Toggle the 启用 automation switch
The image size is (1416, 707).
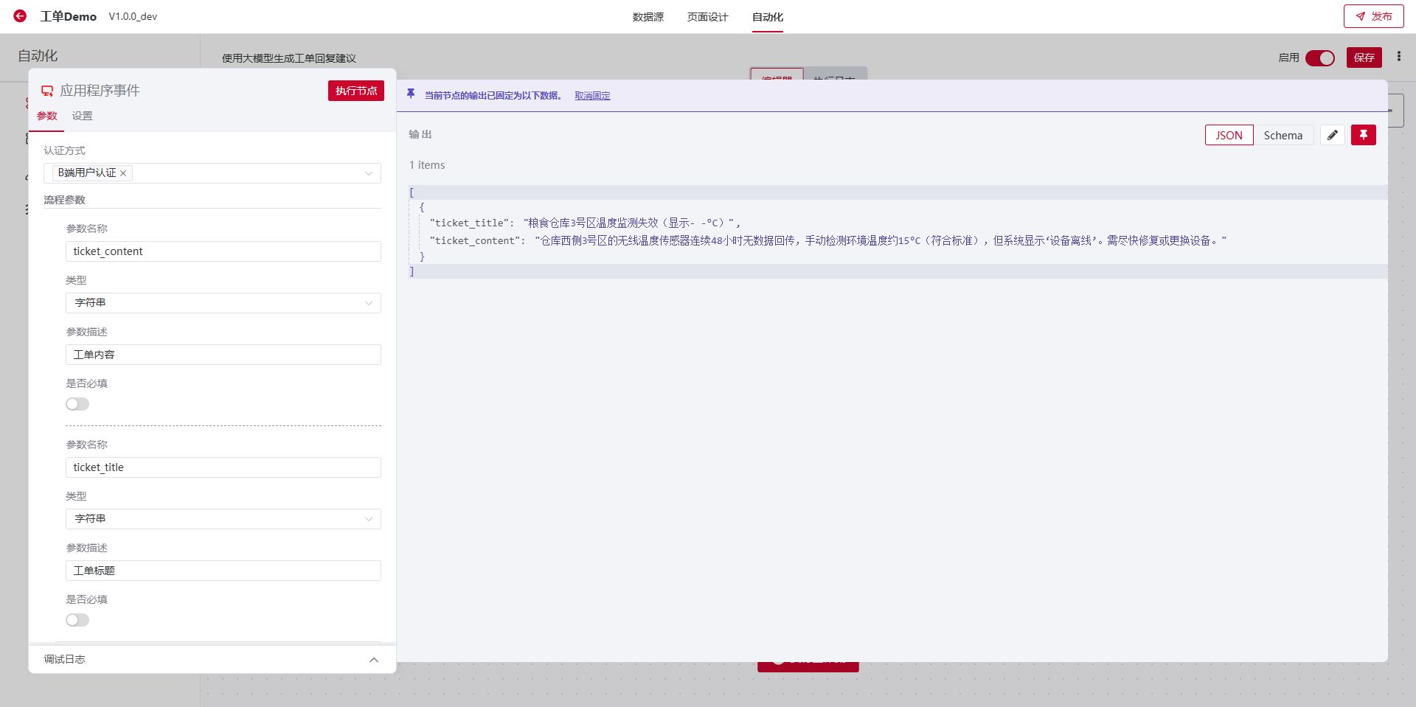[x=1319, y=58]
